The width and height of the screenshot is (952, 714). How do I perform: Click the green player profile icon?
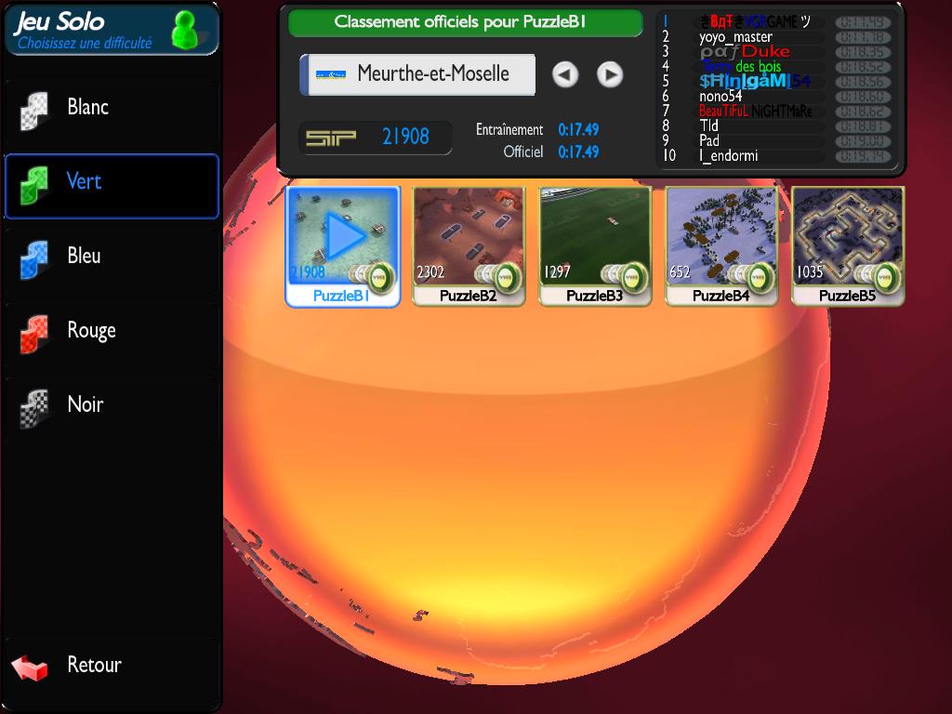[186, 31]
